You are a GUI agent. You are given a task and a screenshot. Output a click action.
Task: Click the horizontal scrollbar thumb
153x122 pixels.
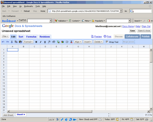coord(51,111)
